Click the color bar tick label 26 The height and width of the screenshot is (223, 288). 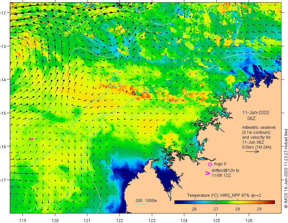(194, 209)
